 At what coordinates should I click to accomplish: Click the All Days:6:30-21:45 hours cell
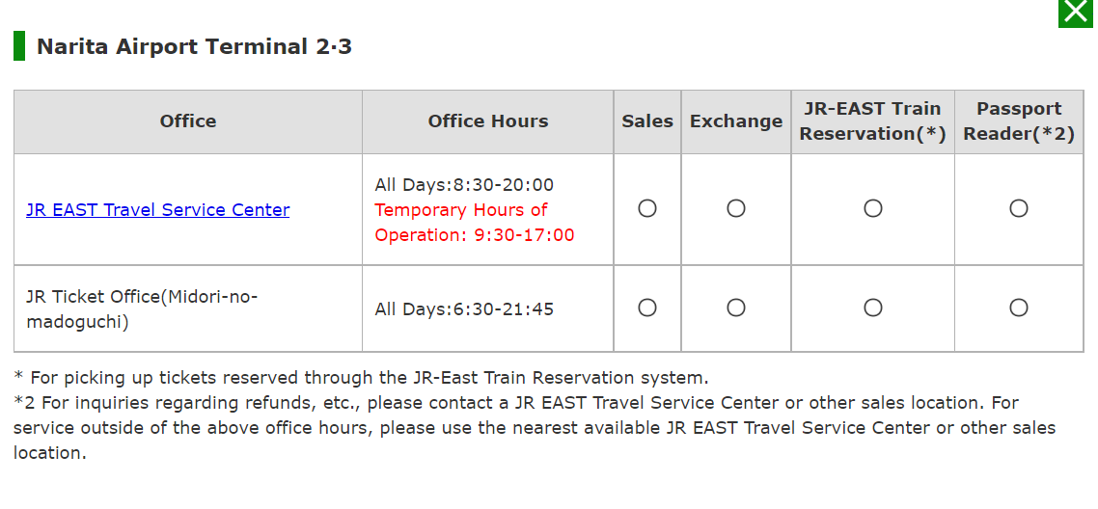(x=488, y=309)
